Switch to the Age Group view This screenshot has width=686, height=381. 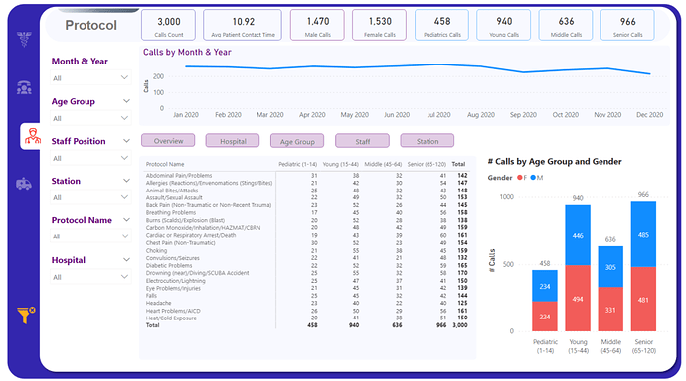[x=297, y=141]
